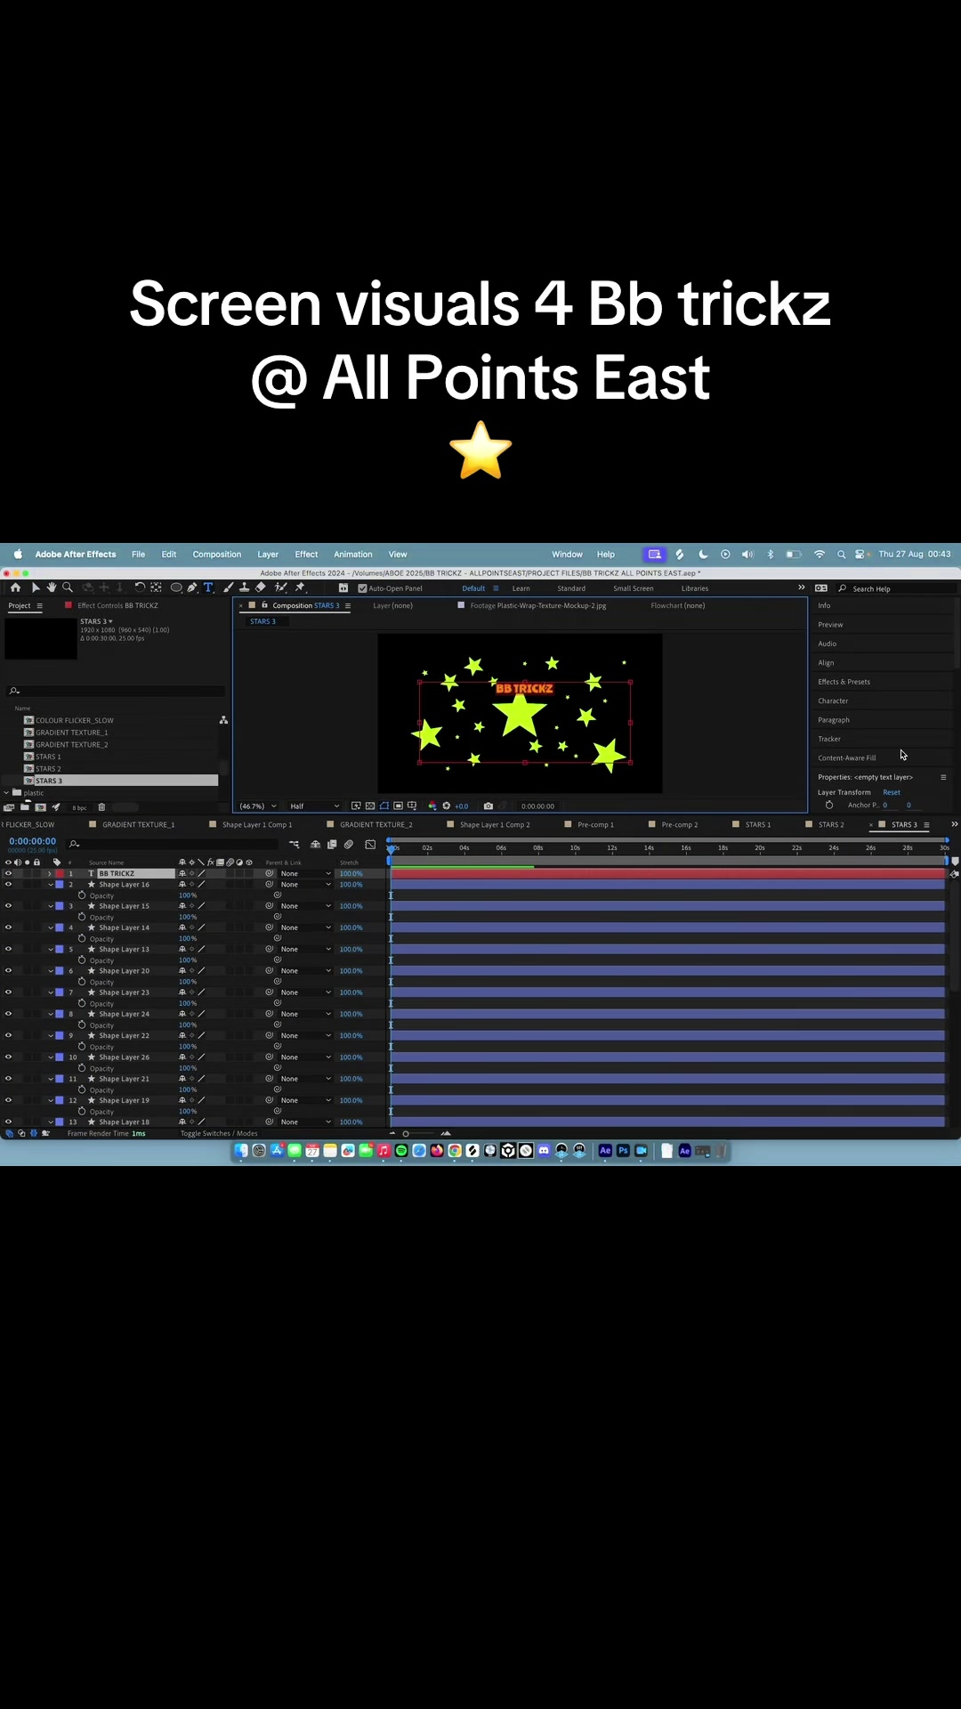Activate the Horizontal Type tool

(x=208, y=587)
